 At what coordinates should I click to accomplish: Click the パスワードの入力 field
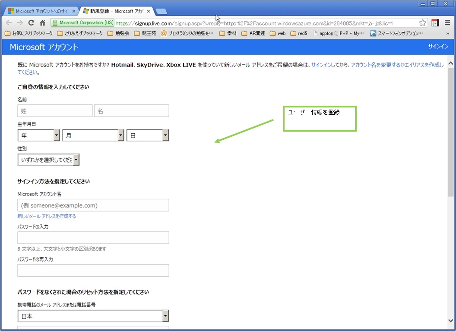click(93, 238)
